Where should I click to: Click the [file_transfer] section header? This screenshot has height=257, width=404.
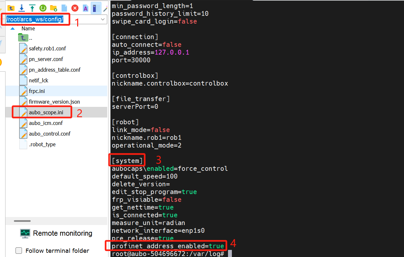tap(141, 99)
